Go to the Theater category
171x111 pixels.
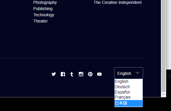41,21
